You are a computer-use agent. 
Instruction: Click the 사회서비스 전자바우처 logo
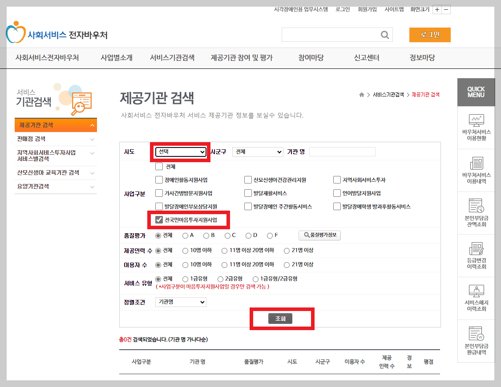click(53, 32)
